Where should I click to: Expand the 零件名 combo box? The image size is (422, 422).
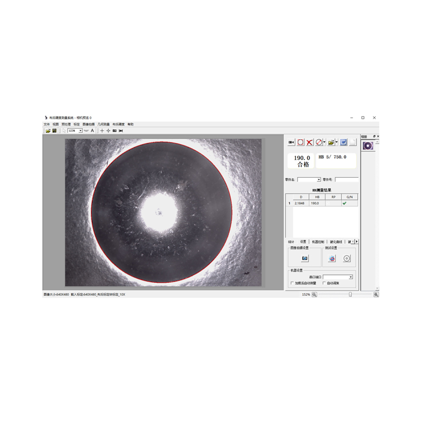click(x=319, y=180)
